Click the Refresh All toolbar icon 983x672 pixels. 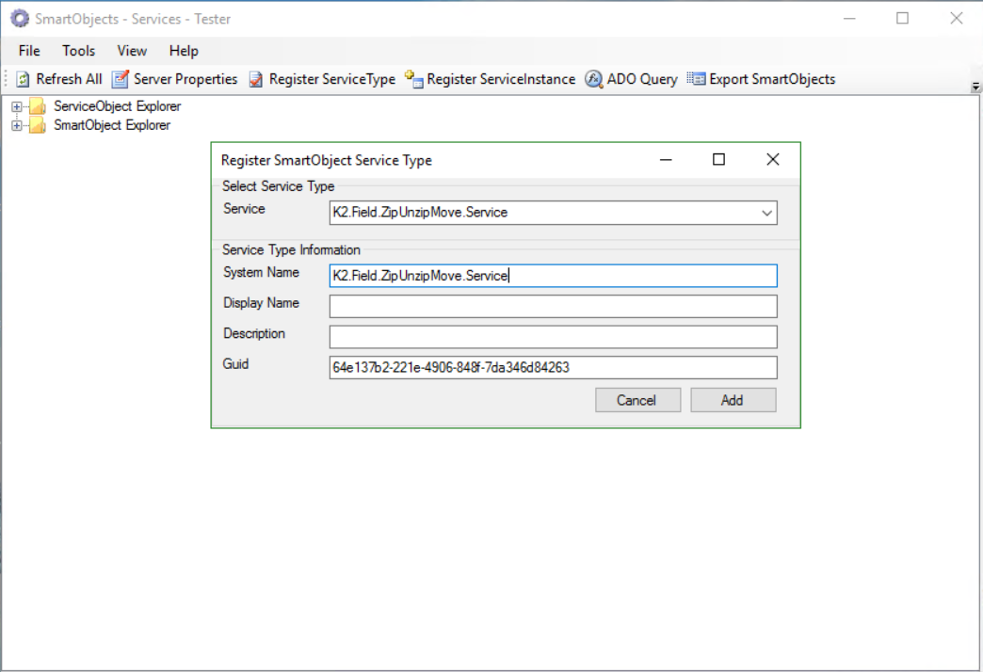click(x=24, y=79)
